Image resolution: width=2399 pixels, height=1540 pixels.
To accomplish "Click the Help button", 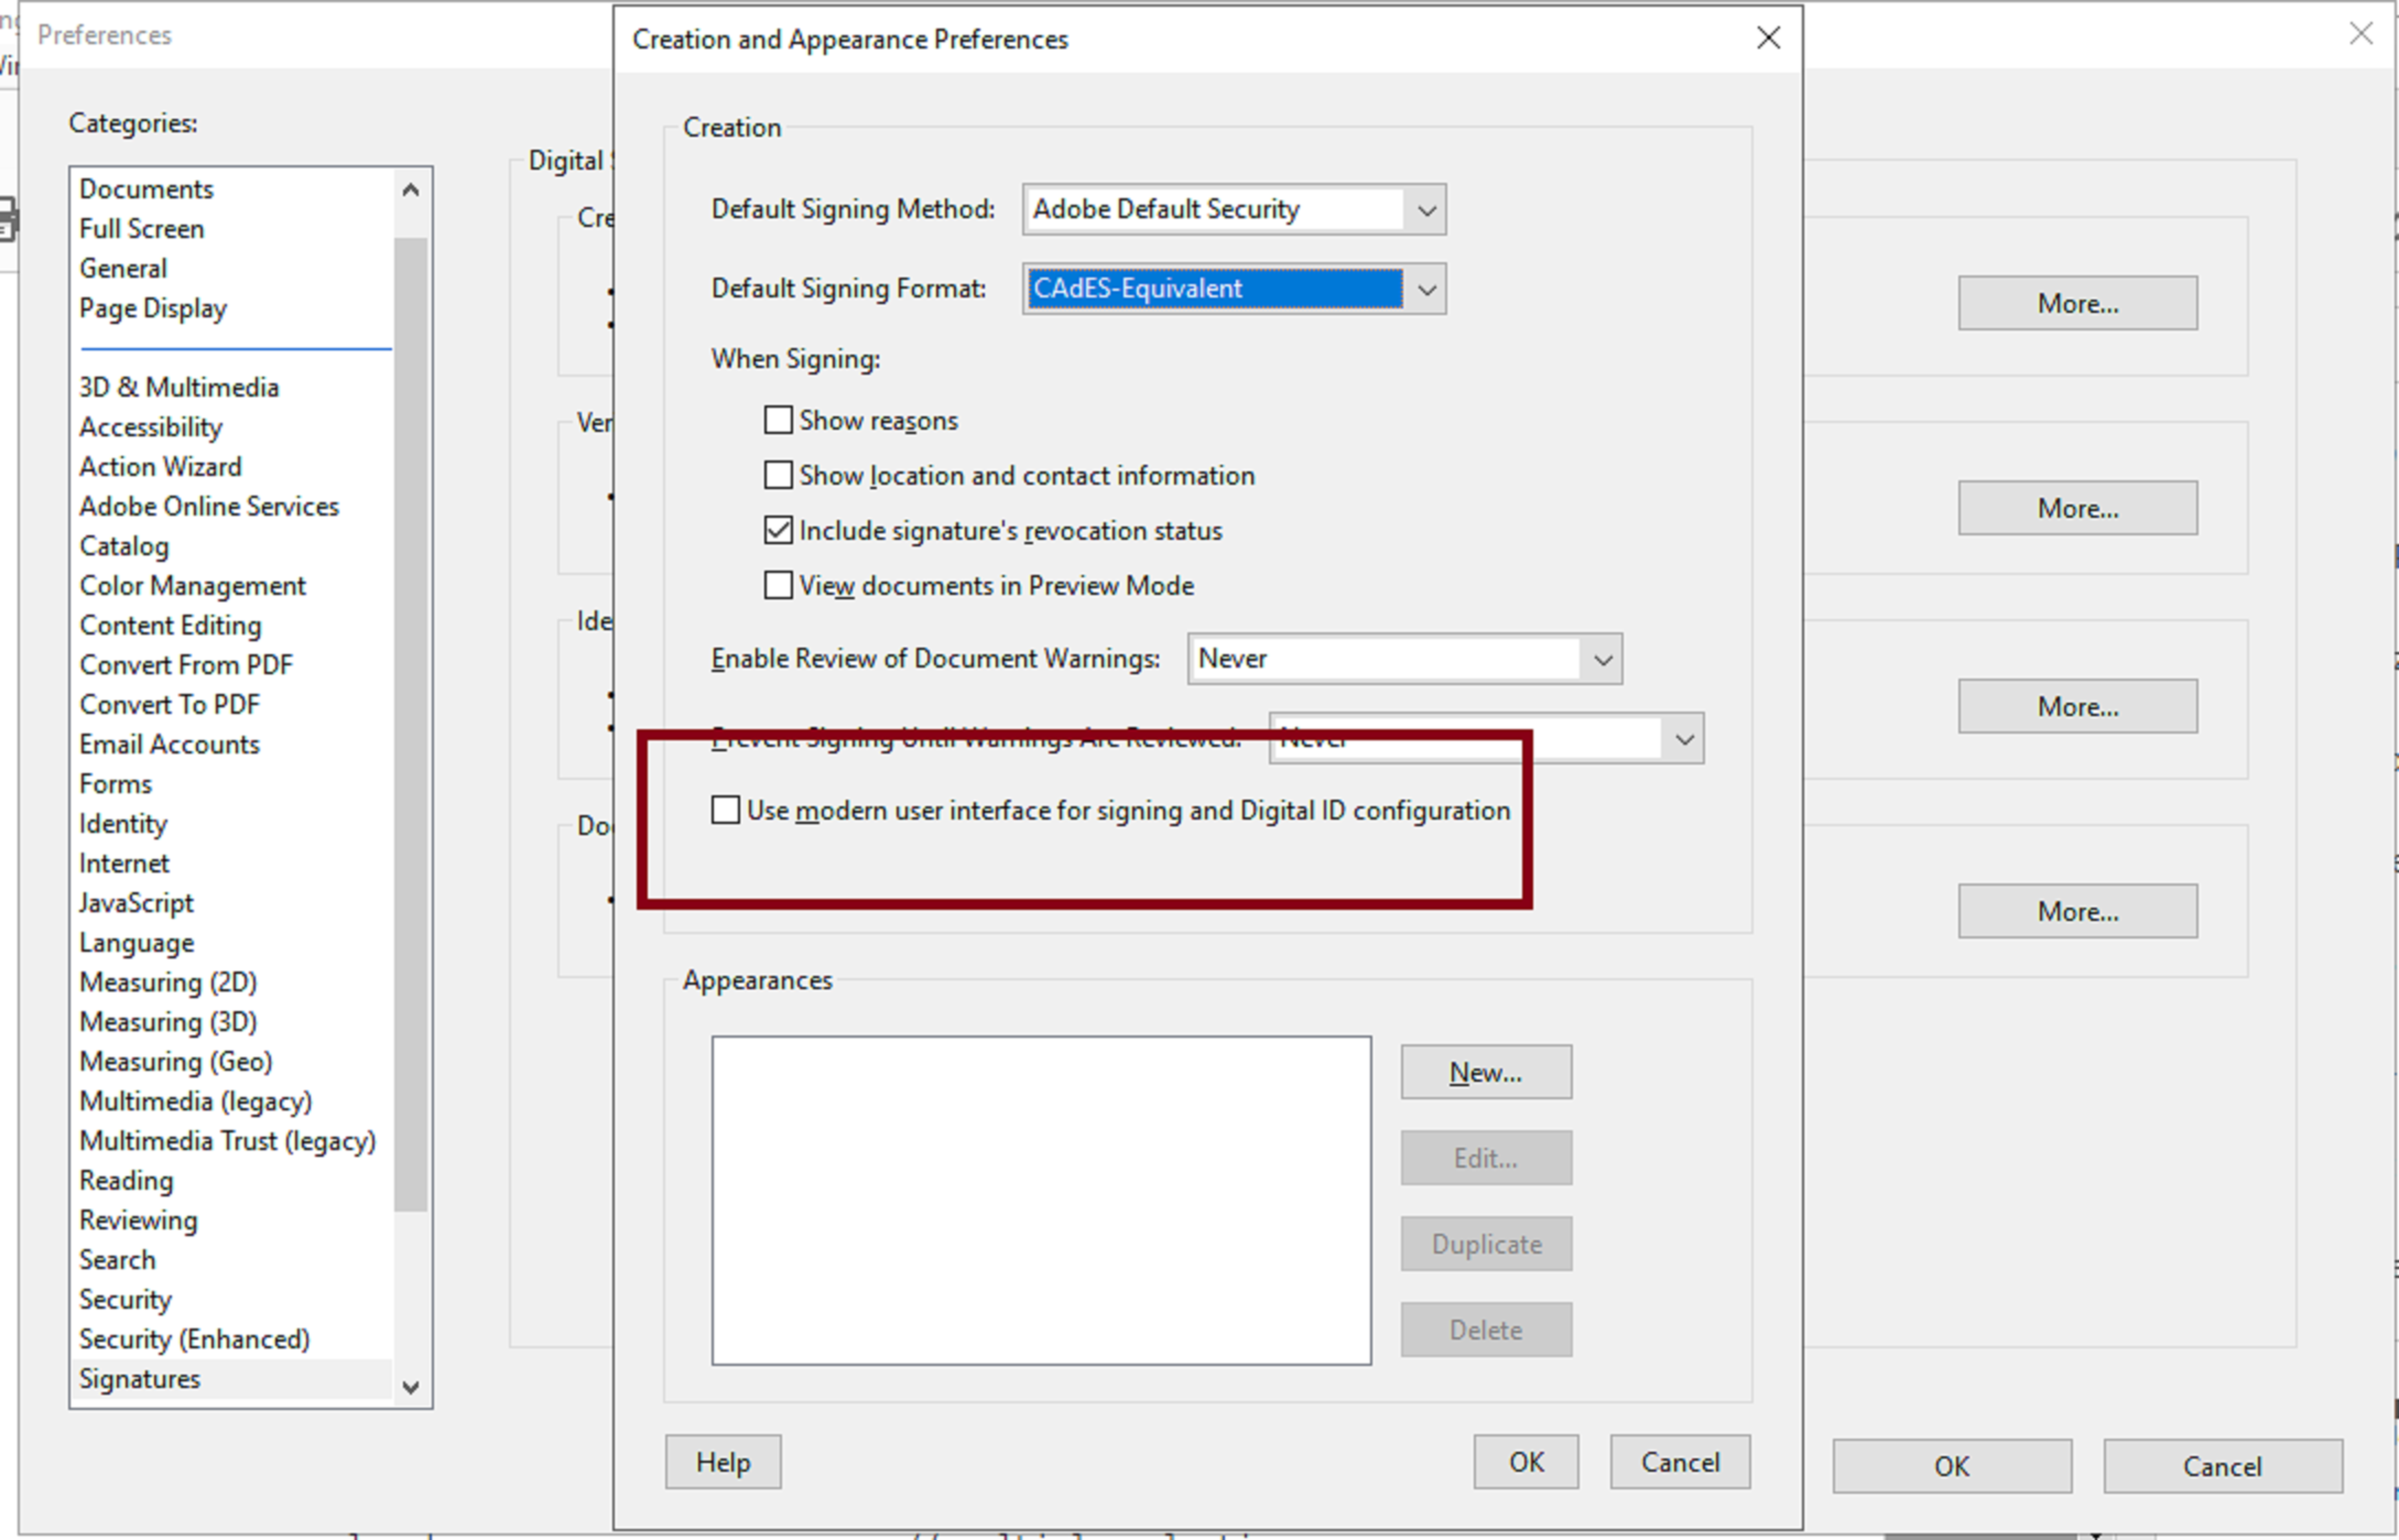I will (723, 1461).
